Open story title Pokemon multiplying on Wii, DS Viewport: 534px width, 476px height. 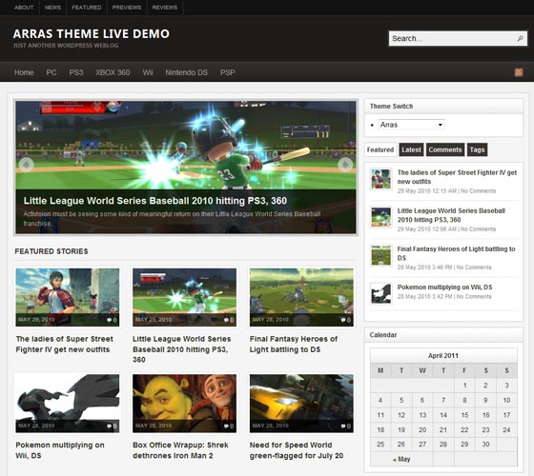pyautogui.click(x=60, y=450)
